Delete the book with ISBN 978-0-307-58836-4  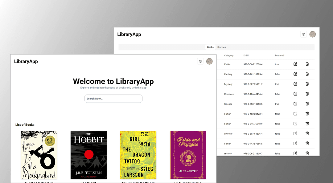pos(307,133)
